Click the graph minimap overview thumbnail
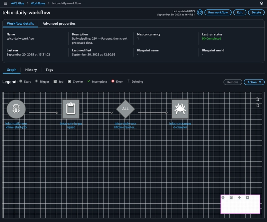 point(240,204)
